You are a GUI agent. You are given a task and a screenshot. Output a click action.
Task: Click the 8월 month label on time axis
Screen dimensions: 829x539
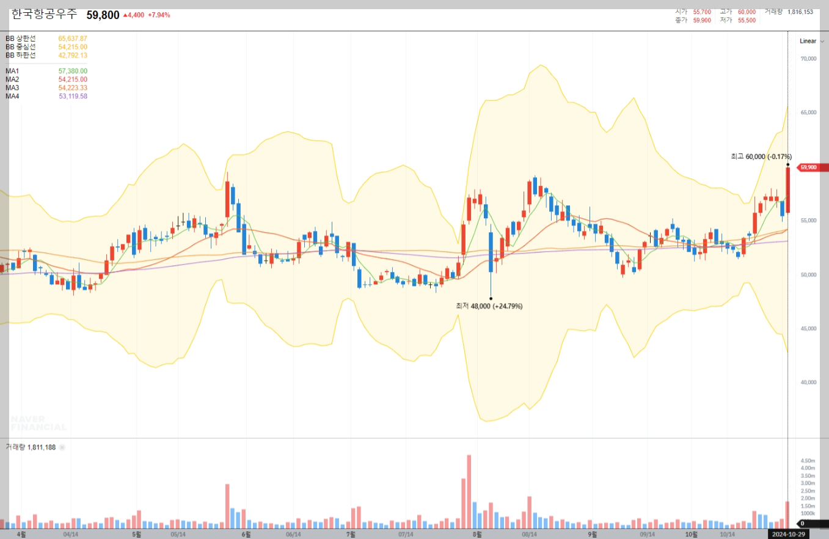pyautogui.click(x=477, y=534)
